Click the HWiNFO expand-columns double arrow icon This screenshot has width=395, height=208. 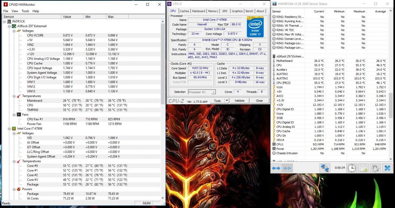276,168
